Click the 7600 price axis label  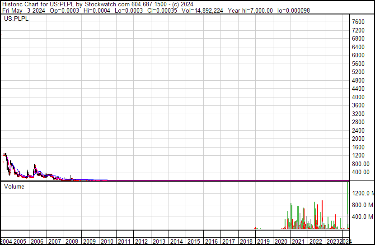[358, 22]
